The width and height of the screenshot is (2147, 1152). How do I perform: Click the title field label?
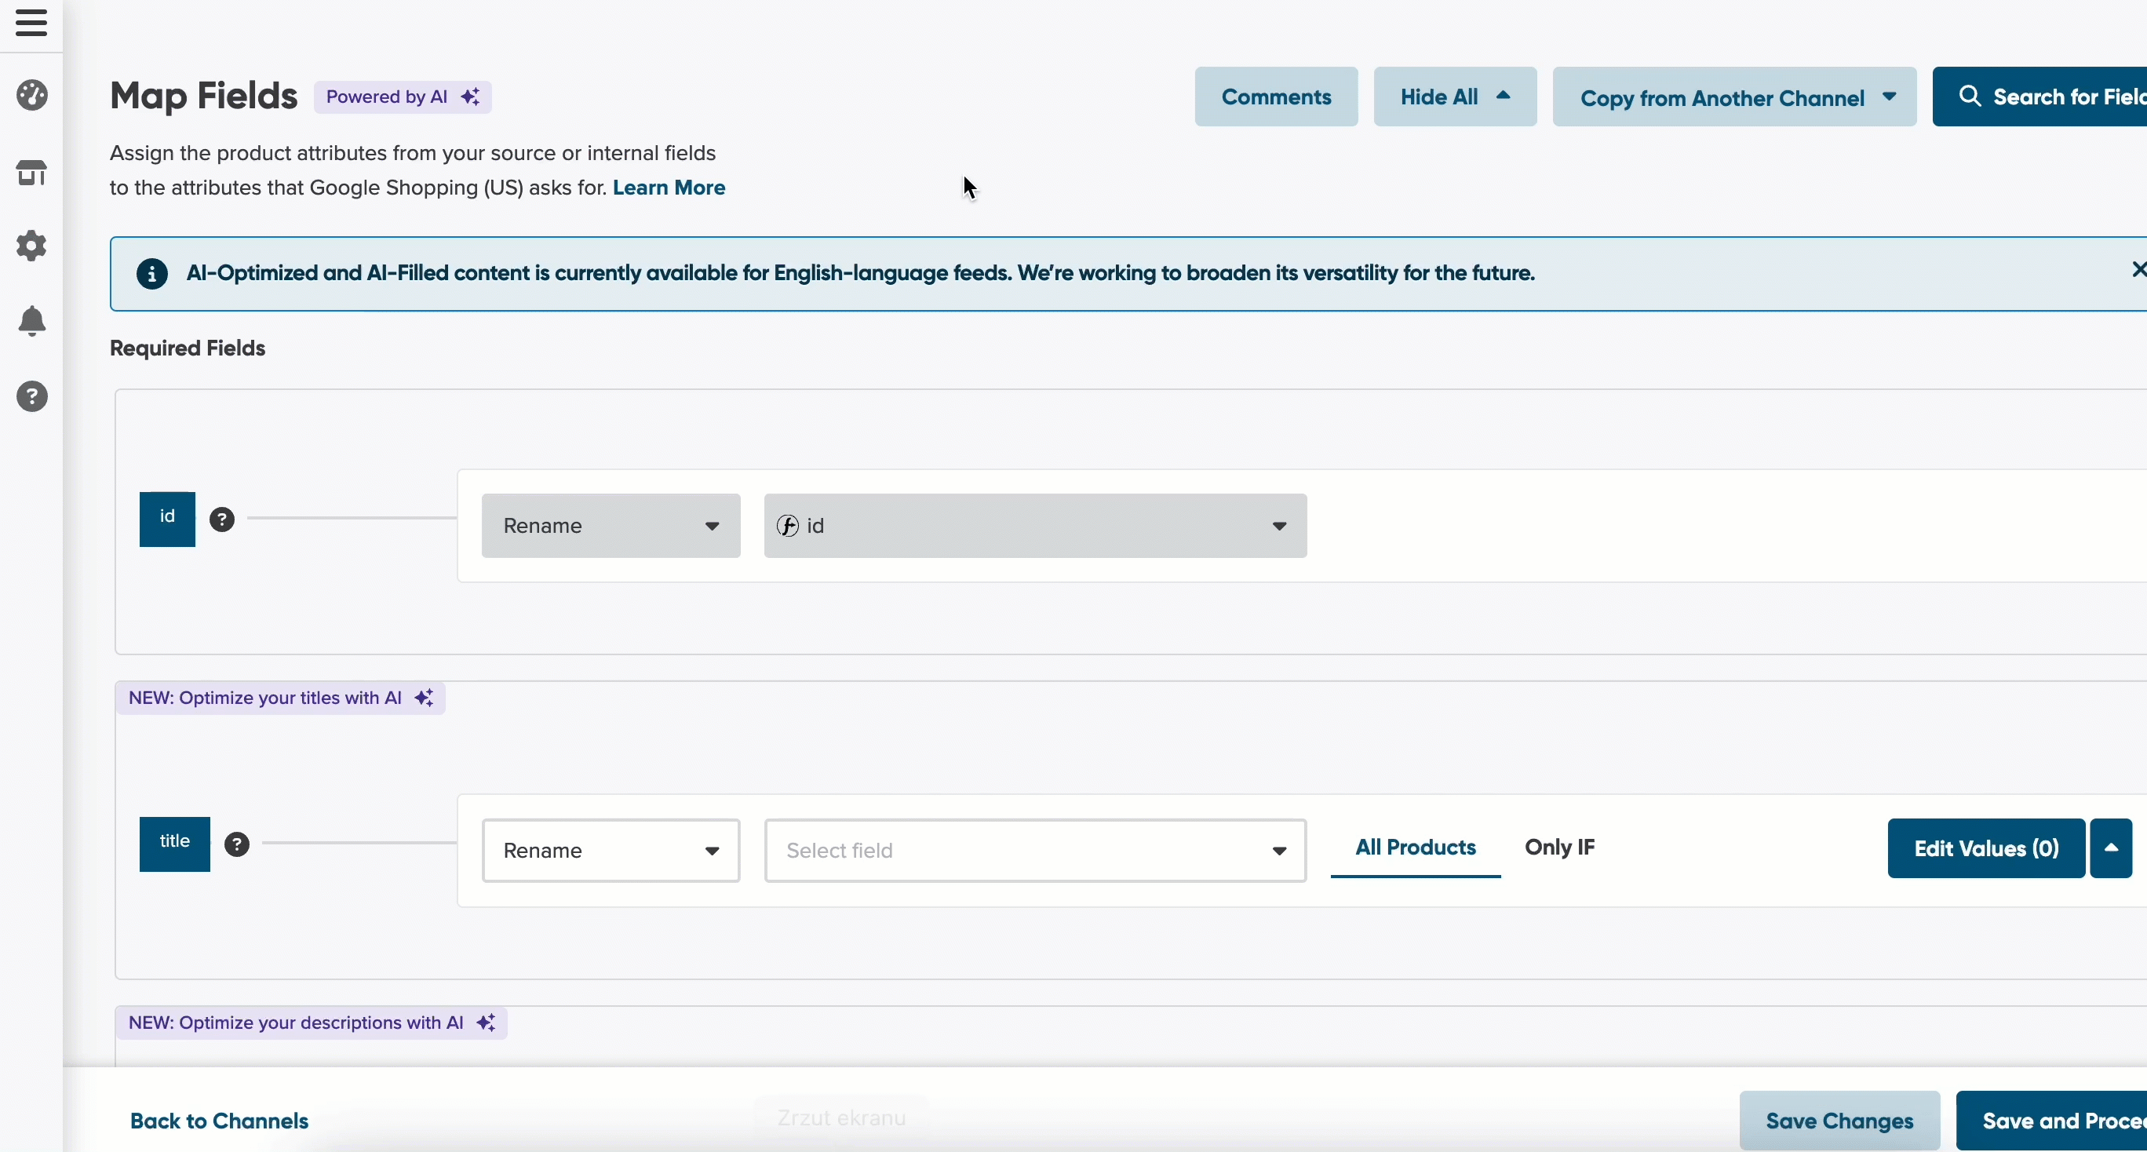(175, 844)
